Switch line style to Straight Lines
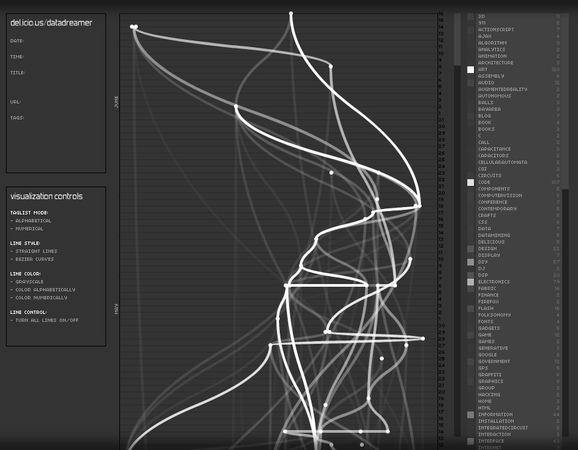578x450 pixels. tap(36, 252)
